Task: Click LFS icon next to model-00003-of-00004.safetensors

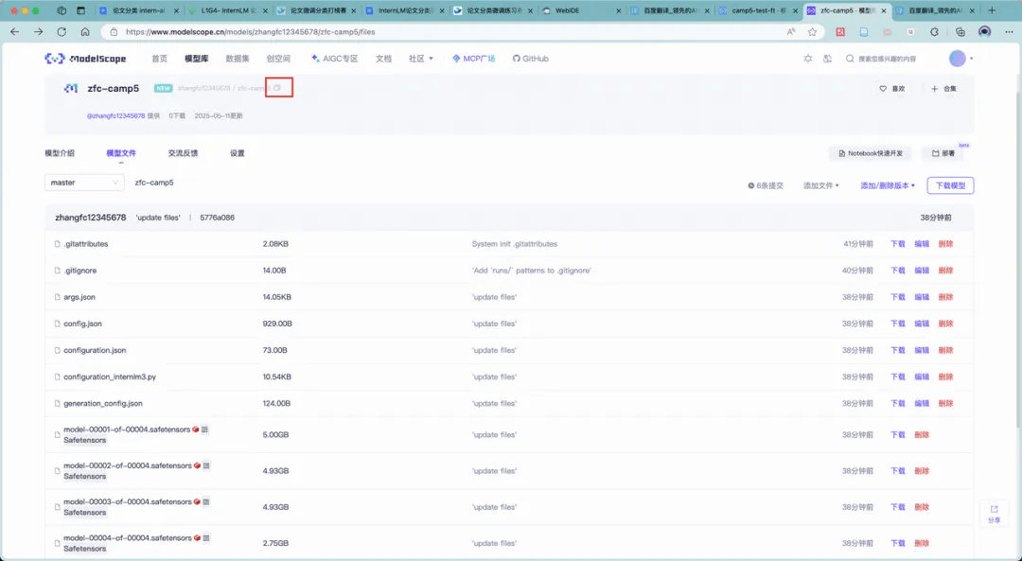Action: click(197, 501)
